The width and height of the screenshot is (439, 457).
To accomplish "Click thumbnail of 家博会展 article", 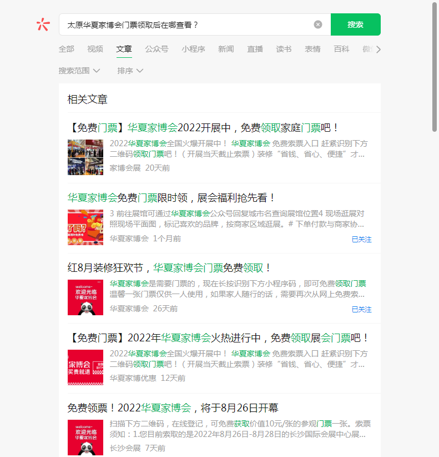I will 85,157.
